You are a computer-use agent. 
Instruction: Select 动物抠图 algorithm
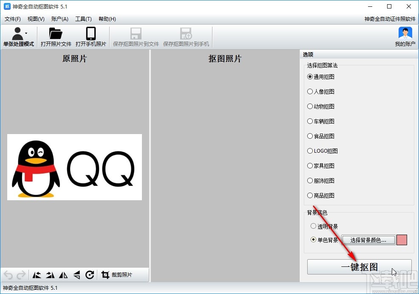[321, 106]
